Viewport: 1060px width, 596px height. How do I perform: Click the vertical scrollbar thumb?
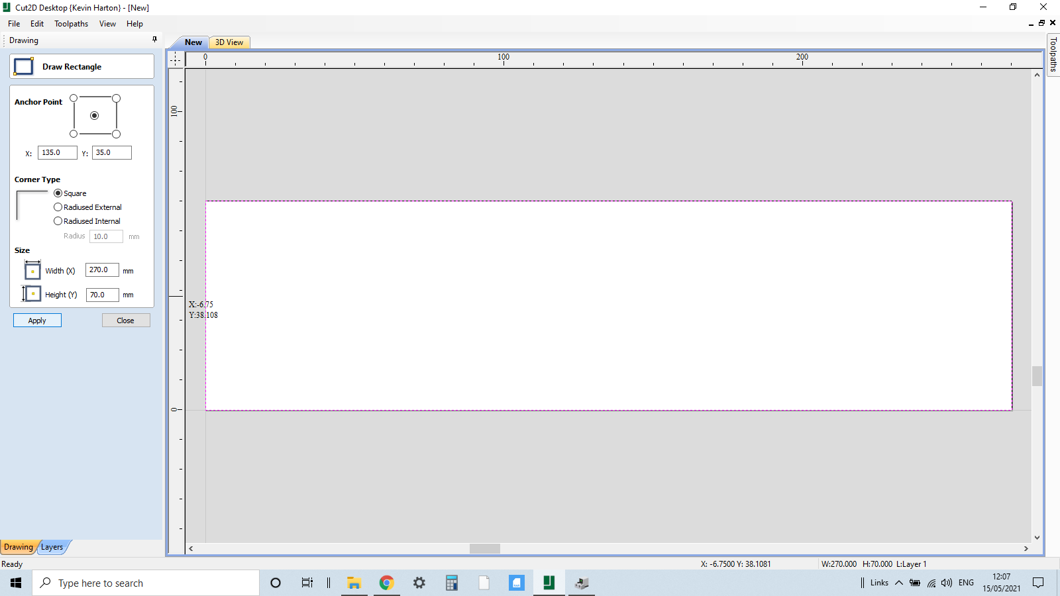click(1037, 376)
